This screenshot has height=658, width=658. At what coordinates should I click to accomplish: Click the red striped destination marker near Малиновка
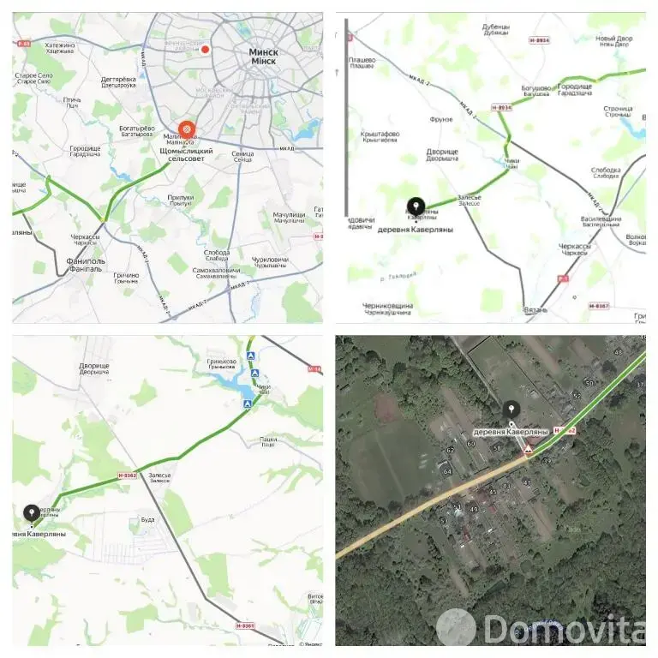click(186, 129)
